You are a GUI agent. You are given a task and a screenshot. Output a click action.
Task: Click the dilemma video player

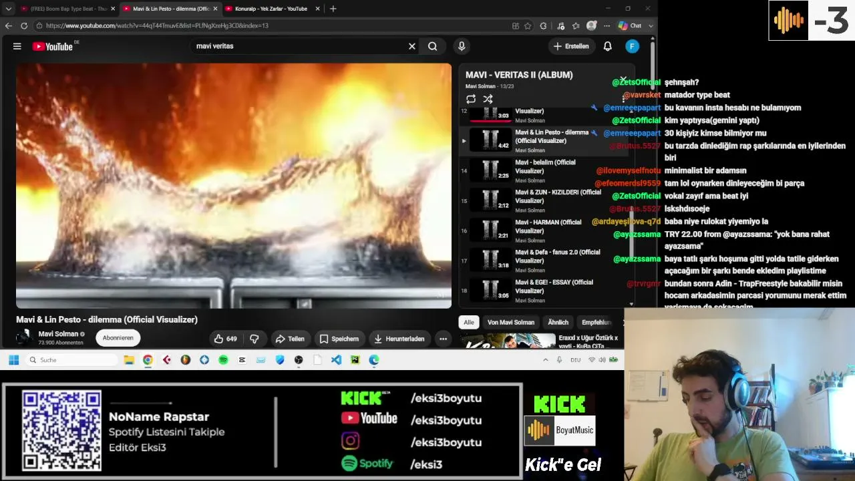[x=234, y=186]
